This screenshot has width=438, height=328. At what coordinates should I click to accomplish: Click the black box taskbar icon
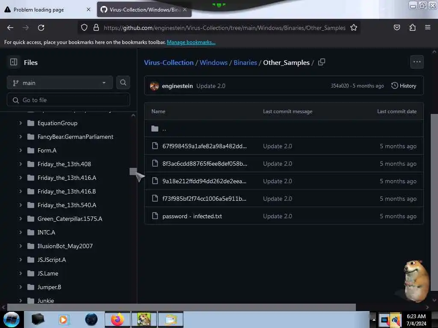(38, 319)
